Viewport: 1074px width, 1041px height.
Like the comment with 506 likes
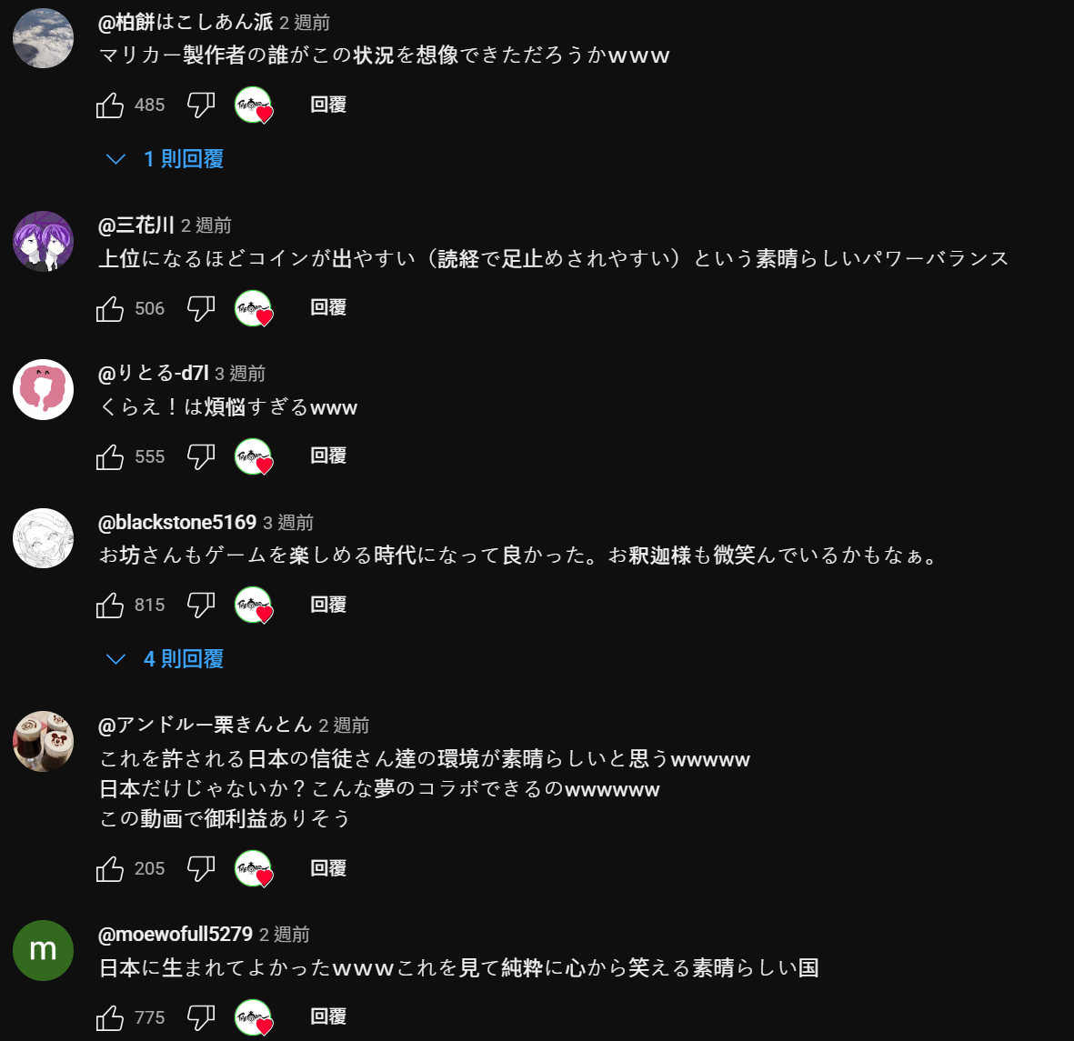(x=110, y=308)
